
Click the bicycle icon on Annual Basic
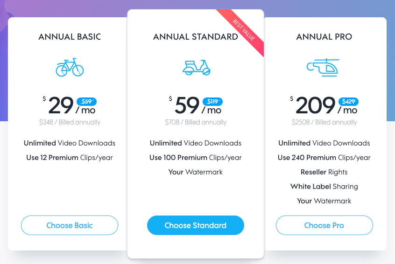coord(70,67)
